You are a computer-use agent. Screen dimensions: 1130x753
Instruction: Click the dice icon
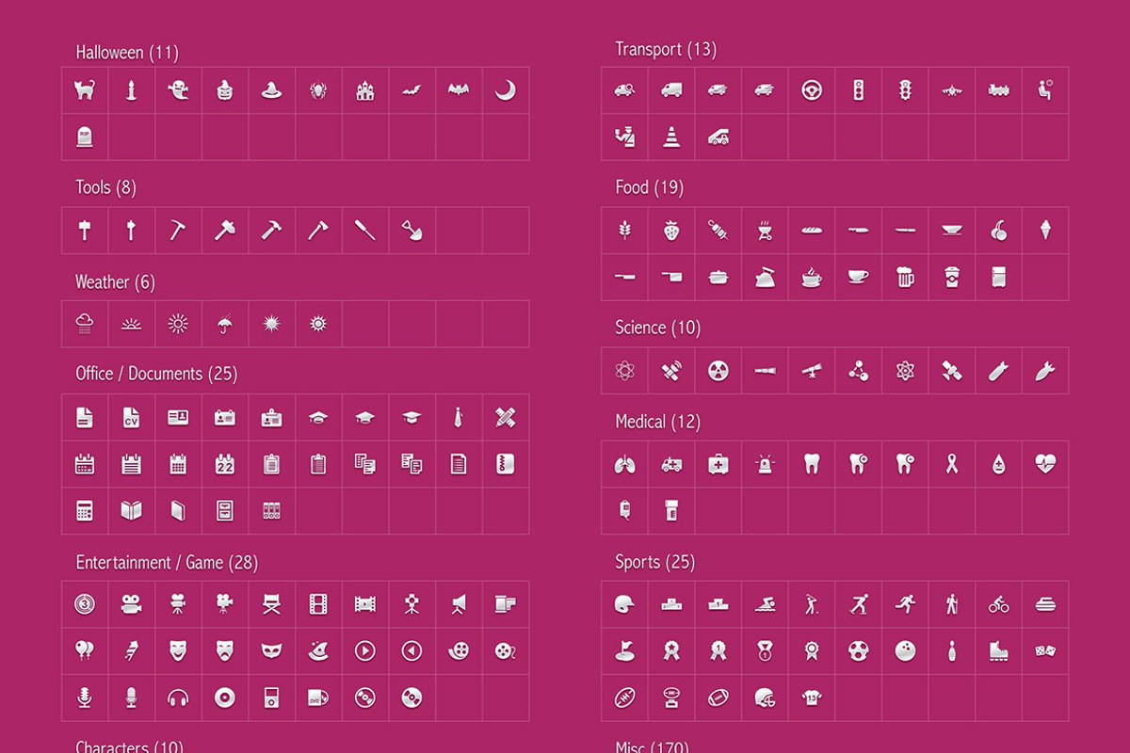1045,650
